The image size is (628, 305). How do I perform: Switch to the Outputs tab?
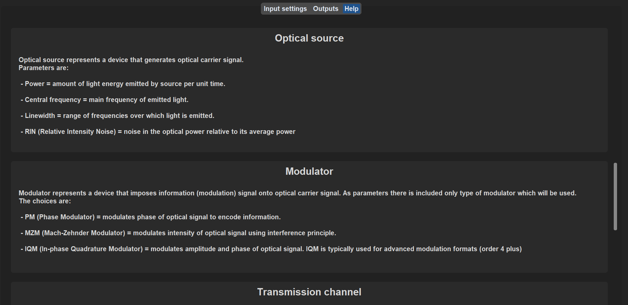[325, 9]
